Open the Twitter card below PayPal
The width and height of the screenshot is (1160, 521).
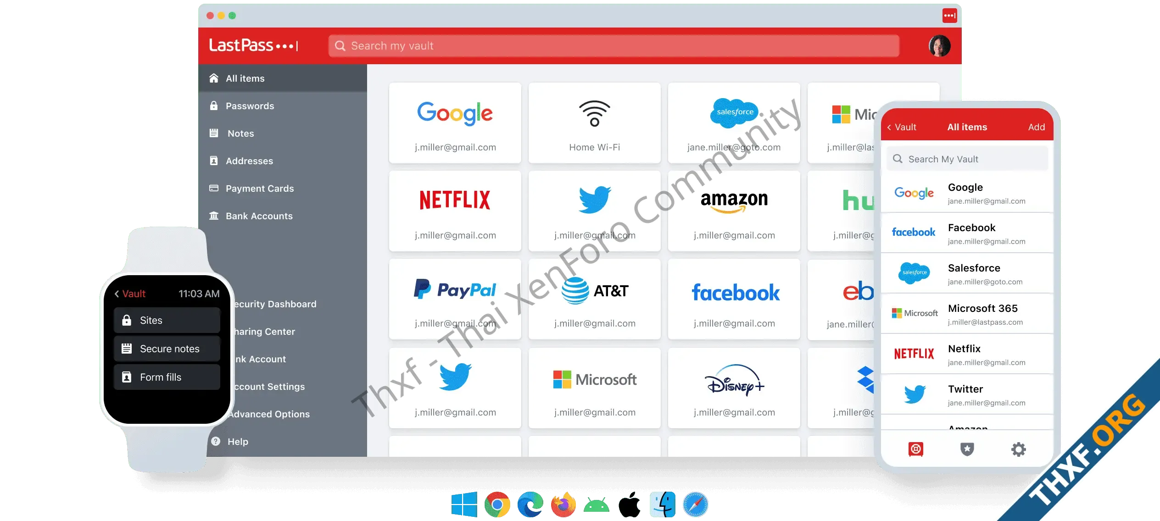(x=455, y=388)
